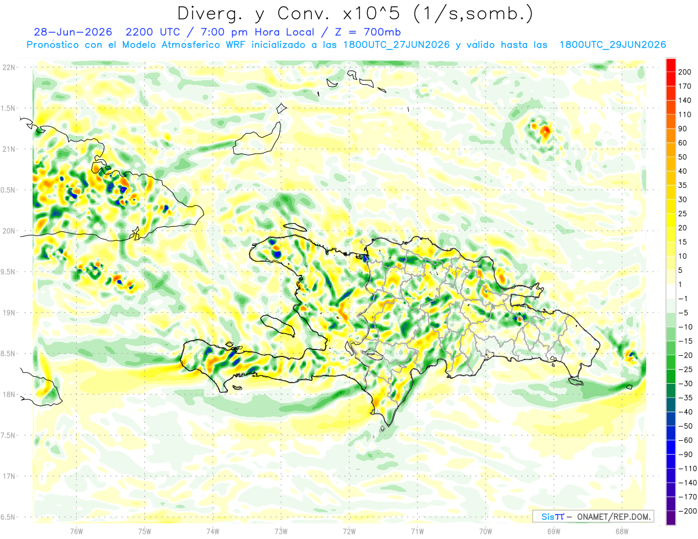Click the dark red swatch topping the color bar
This screenshot has width=698, height=539.
click(671, 65)
